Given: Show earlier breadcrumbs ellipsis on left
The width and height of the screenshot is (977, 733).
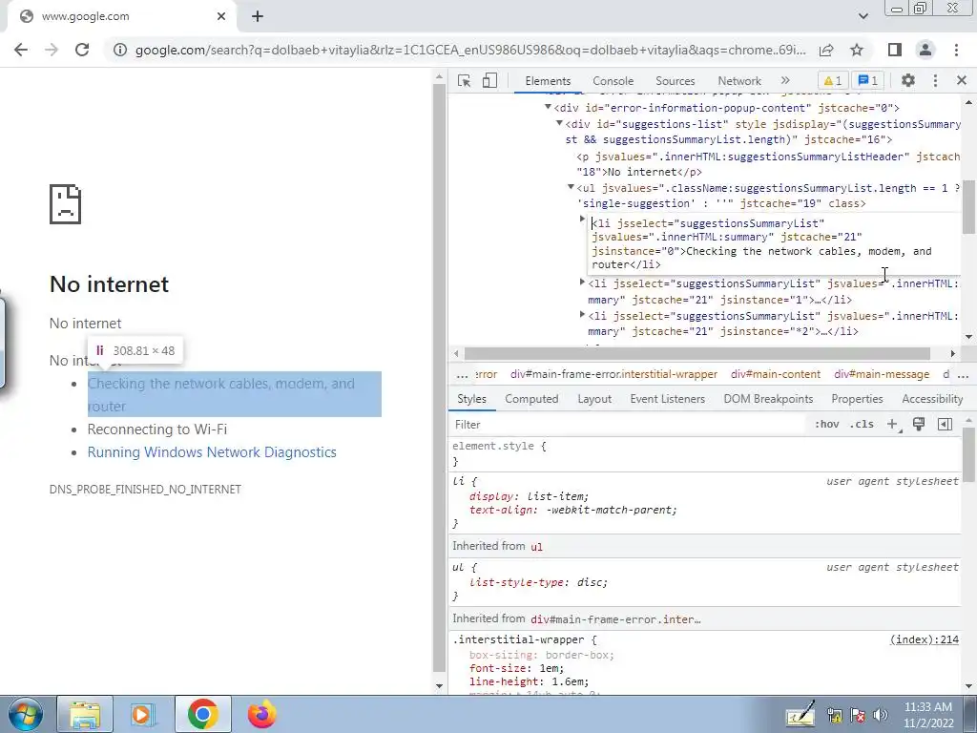Looking at the screenshot, I should (x=462, y=374).
